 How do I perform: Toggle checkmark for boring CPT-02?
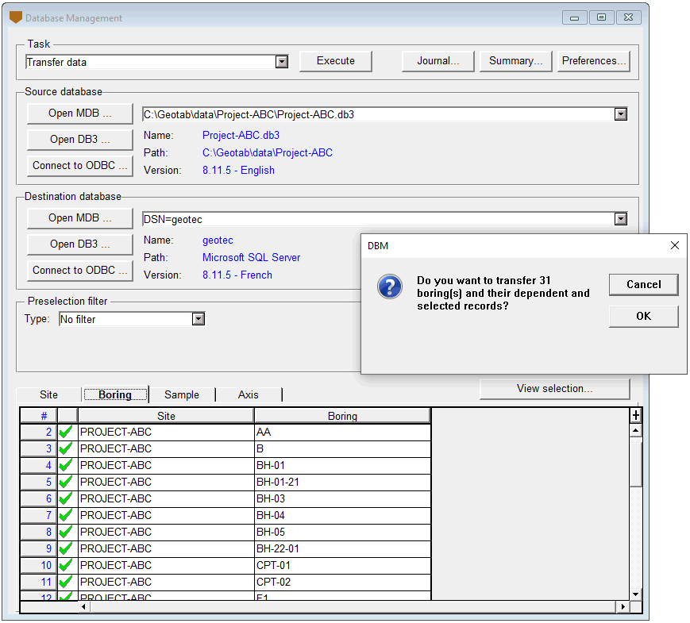pos(67,582)
